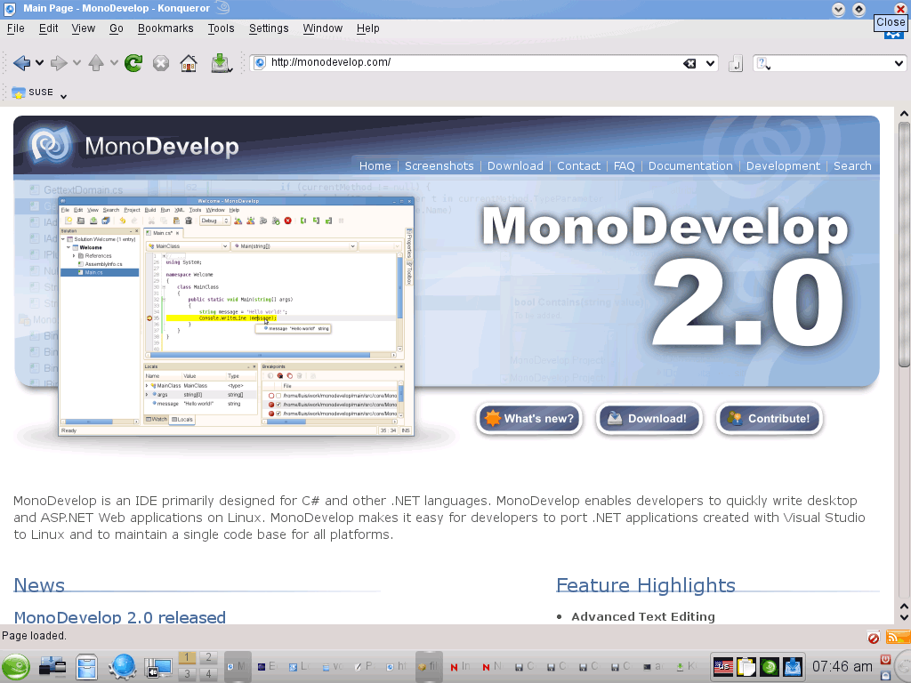Viewport: 911px width, 683px height.
Task: Click the ad block icon in the status bar
Action: pos(874,638)
